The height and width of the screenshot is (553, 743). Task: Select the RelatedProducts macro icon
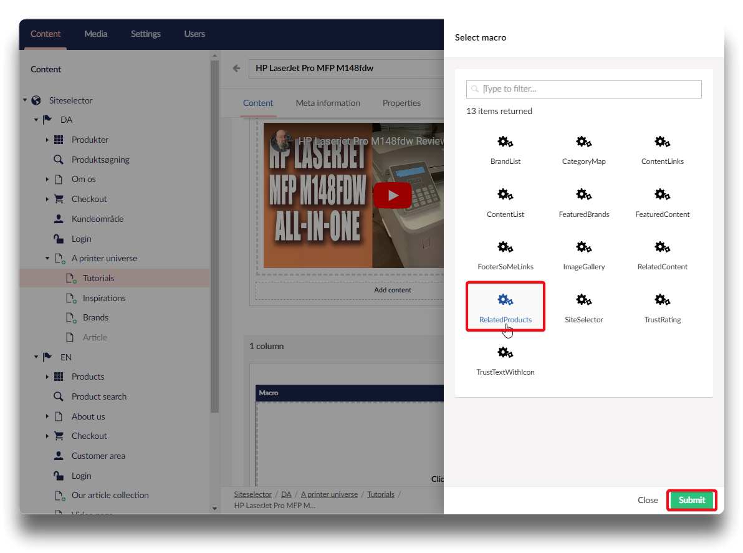(505, 300)
